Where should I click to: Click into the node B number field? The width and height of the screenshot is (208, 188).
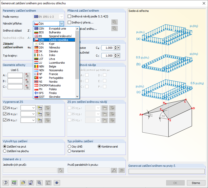pos(15,81)
